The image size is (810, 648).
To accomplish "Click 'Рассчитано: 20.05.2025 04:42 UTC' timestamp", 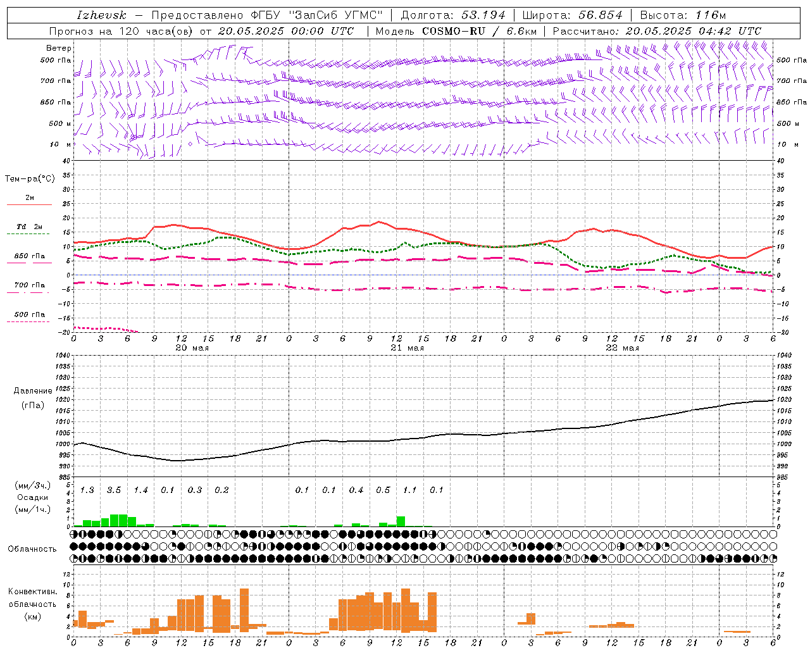I will coord(657,31).
